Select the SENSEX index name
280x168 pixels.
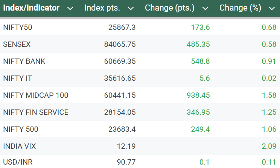click(17, 44)
